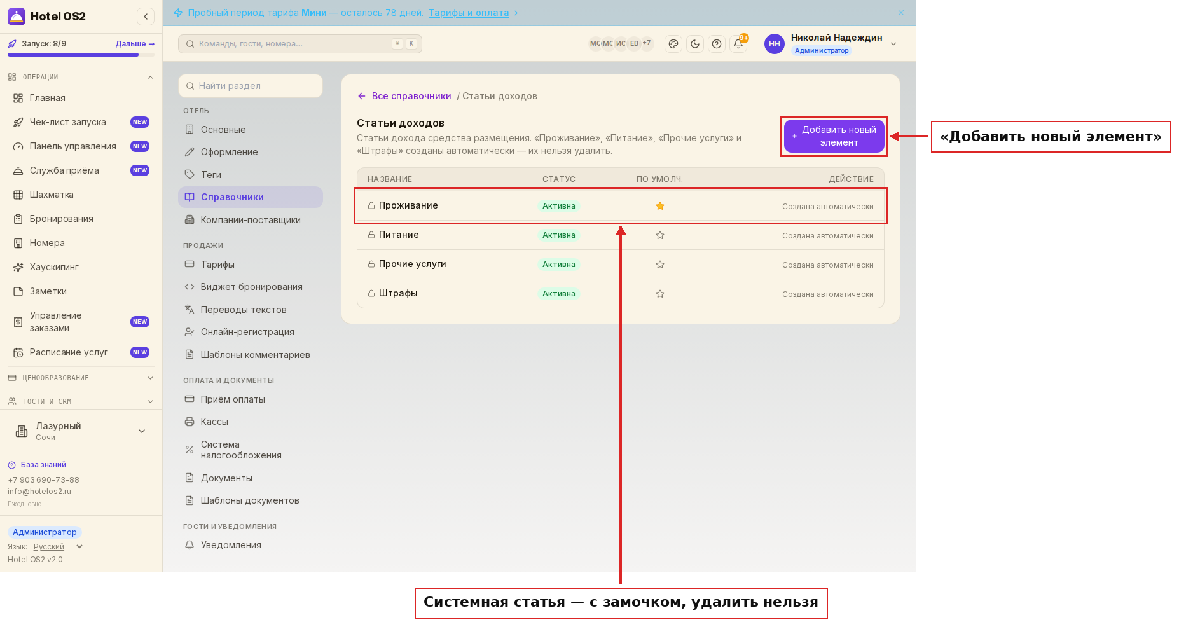
Task: Open Система налогообложения settings
Action: [251, 450]
